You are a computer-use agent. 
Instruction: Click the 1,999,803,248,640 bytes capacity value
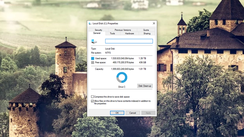[123, 69]
